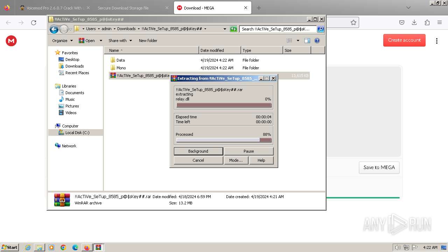Click the Explorer back arrow button
This screenshot has height=252, width=448.
pos(54,29)
